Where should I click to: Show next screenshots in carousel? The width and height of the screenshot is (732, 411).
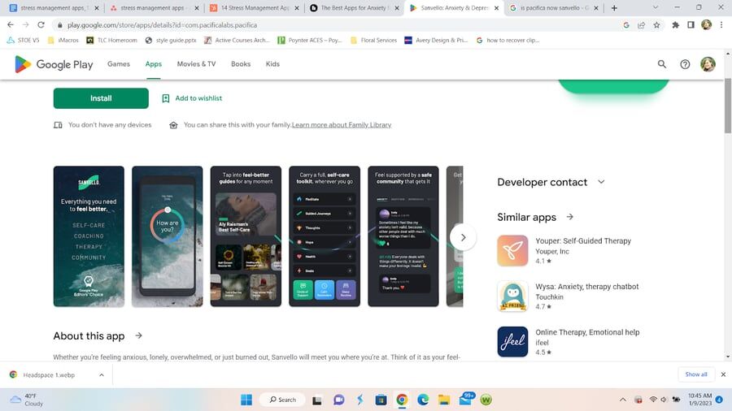tap(463, 237)
